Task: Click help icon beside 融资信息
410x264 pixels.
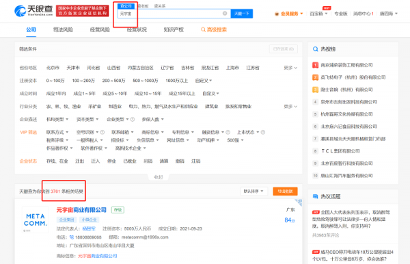Action: [x=228, y=132]
